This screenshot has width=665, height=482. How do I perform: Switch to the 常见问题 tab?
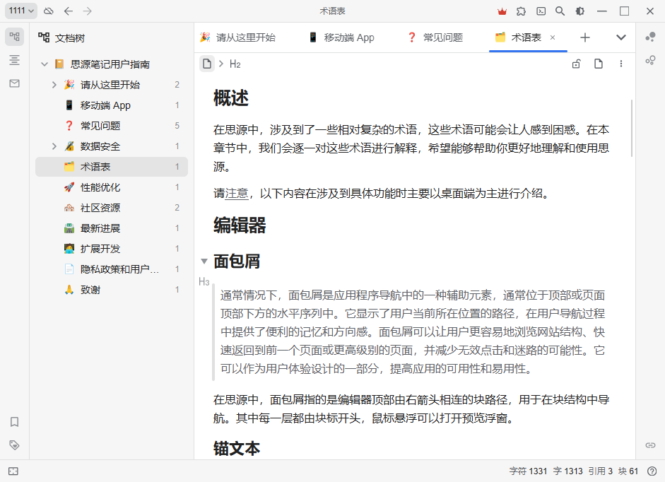click(x=435, y=37)
